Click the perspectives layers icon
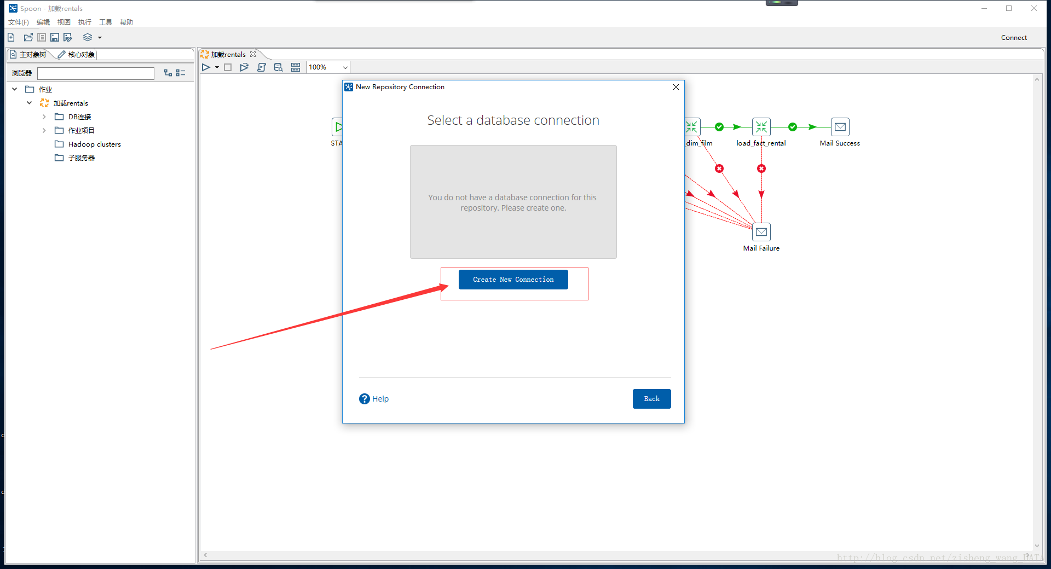The image size is (1051, 569). (x=88, y=37)
